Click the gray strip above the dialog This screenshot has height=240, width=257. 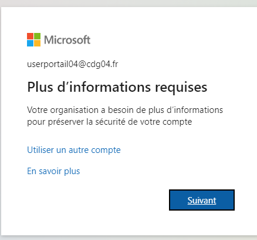tap(128, 4)
